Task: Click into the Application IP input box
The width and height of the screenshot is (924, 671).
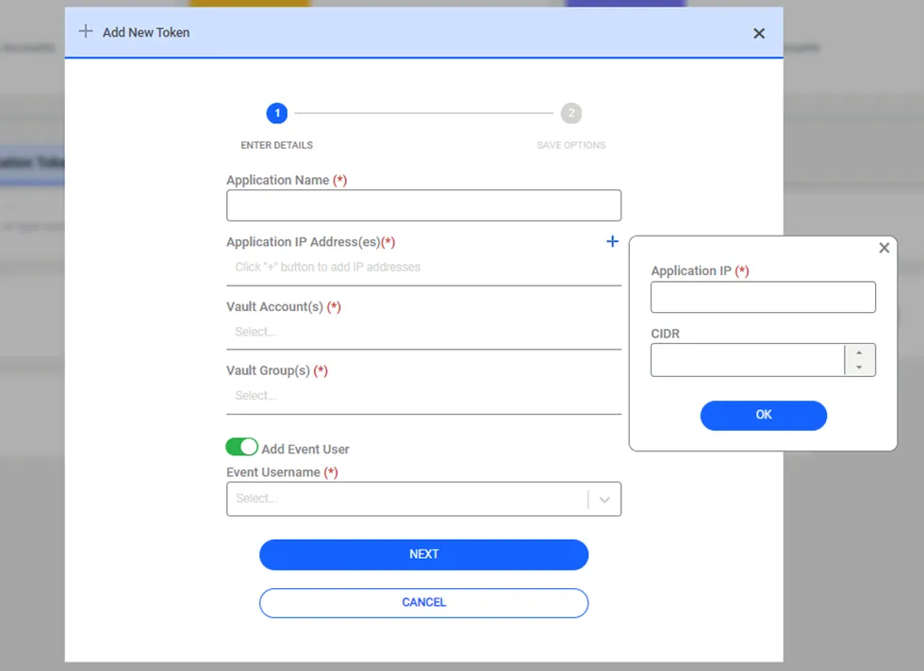Action: pyautogui.click(x=763, y=297)
